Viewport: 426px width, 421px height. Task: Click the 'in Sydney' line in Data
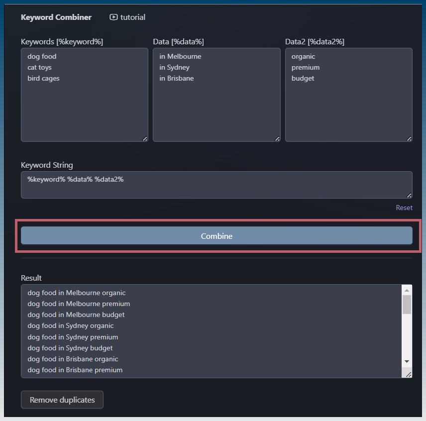[174, 67]
